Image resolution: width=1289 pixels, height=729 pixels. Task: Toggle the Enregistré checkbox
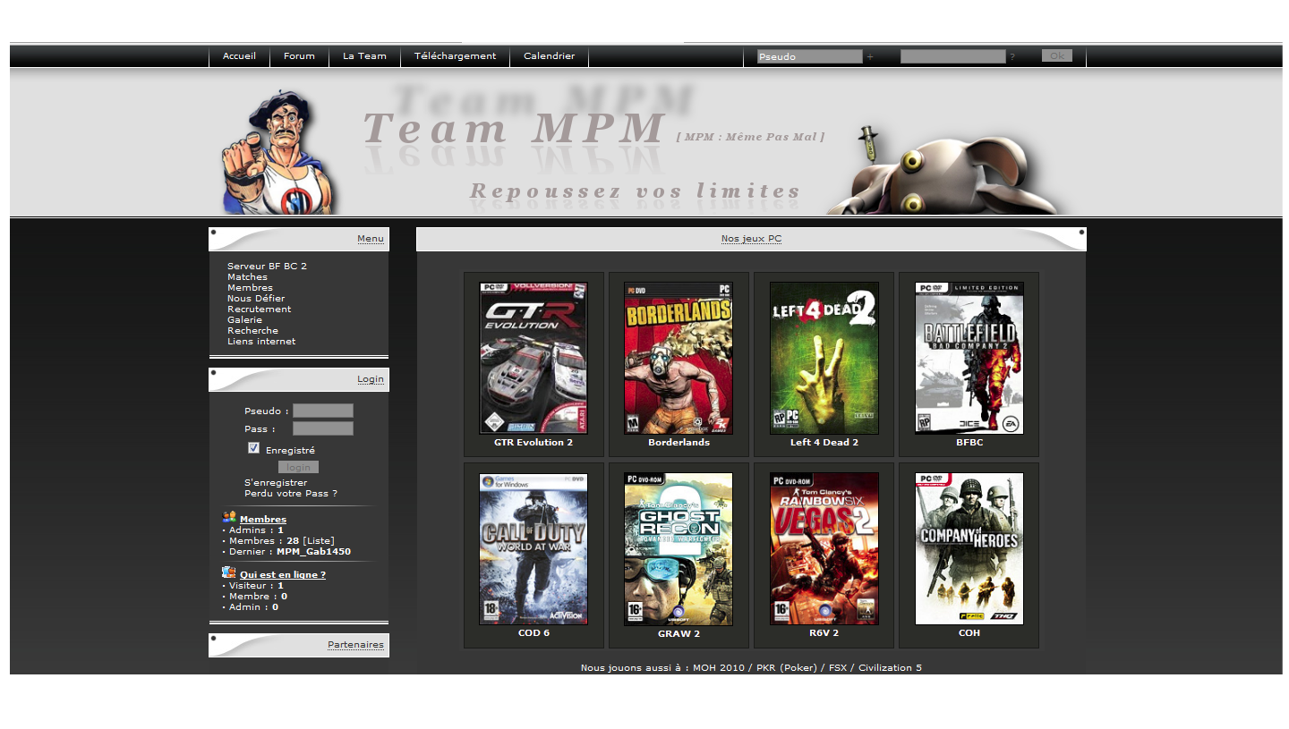coord(254,448)
